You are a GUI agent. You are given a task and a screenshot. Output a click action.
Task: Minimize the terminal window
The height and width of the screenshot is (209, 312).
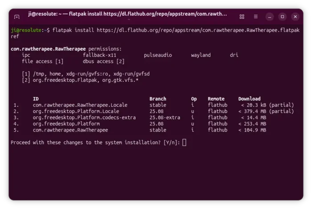pyautogui.click(x=270, y=16)
